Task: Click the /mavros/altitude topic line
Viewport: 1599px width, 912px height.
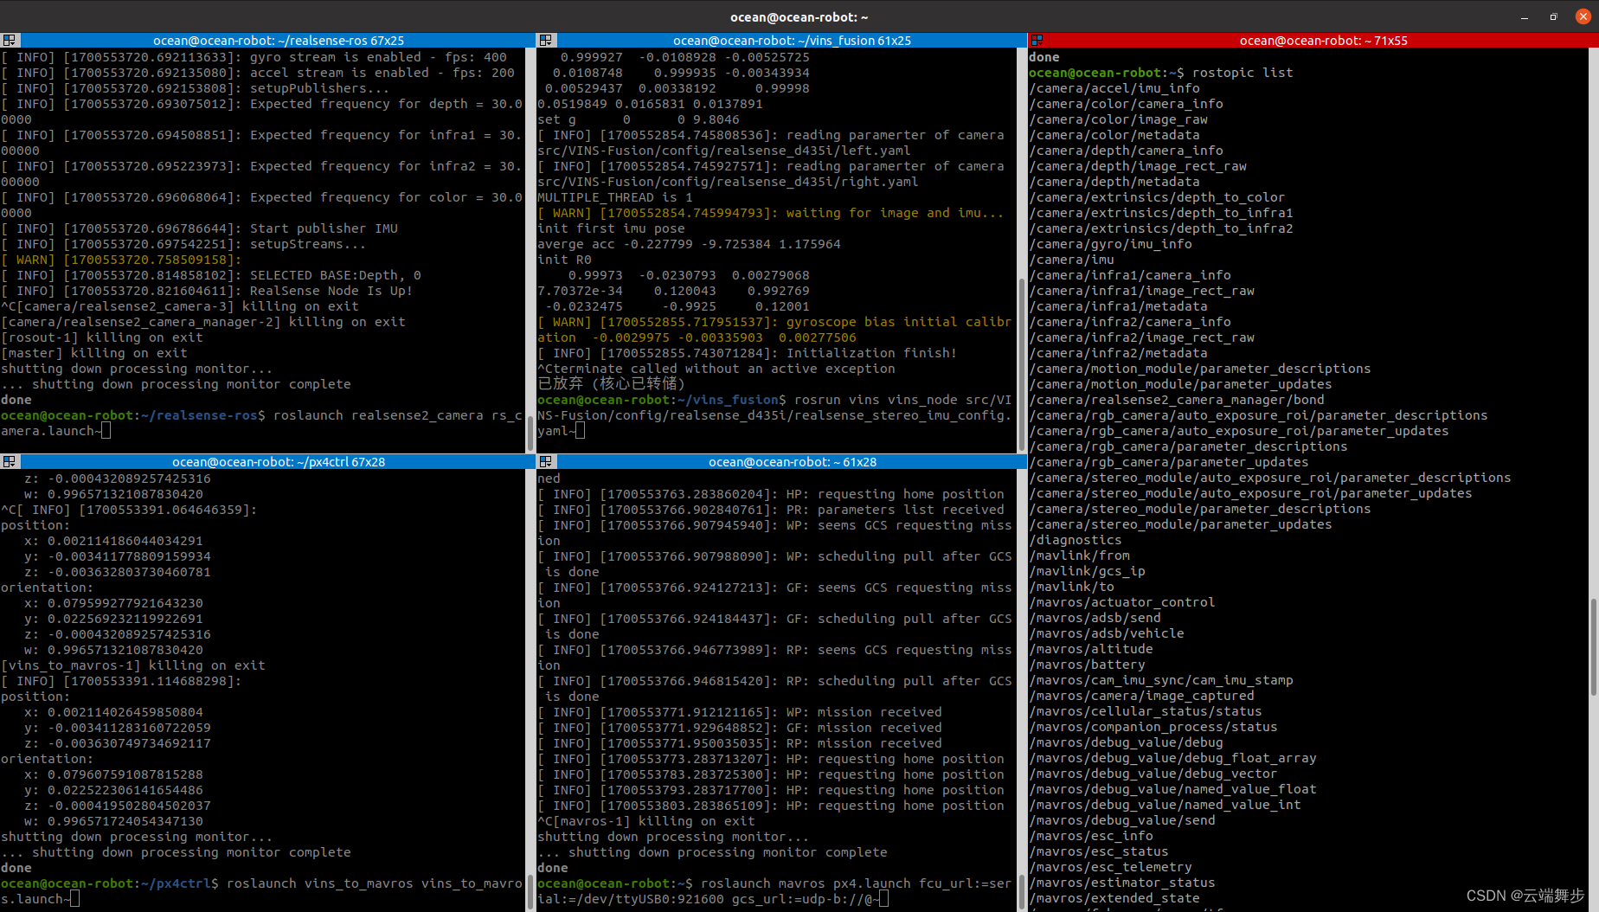Action: click(1091, 649)
